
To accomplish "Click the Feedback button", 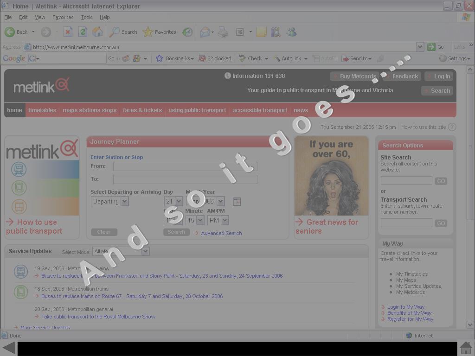I will click(x=402, y=76).
